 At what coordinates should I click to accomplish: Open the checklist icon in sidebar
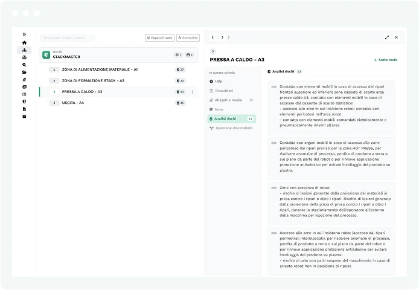(x=24, y=94)
